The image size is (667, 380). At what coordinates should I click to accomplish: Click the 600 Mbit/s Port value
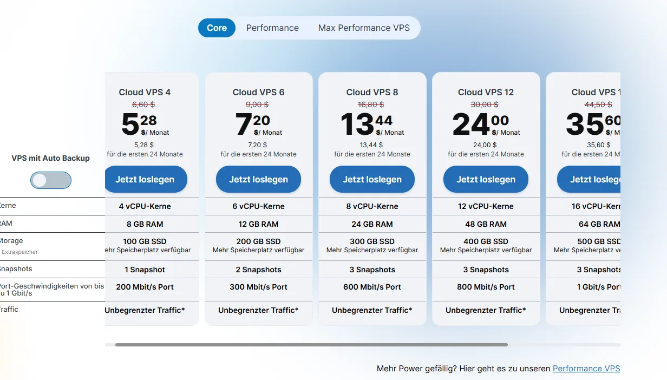tap(372, 287)
